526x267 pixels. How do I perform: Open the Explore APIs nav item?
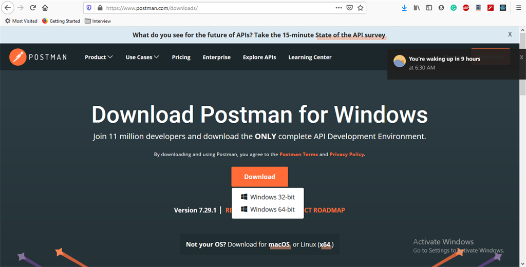click(x=259, y=58)
